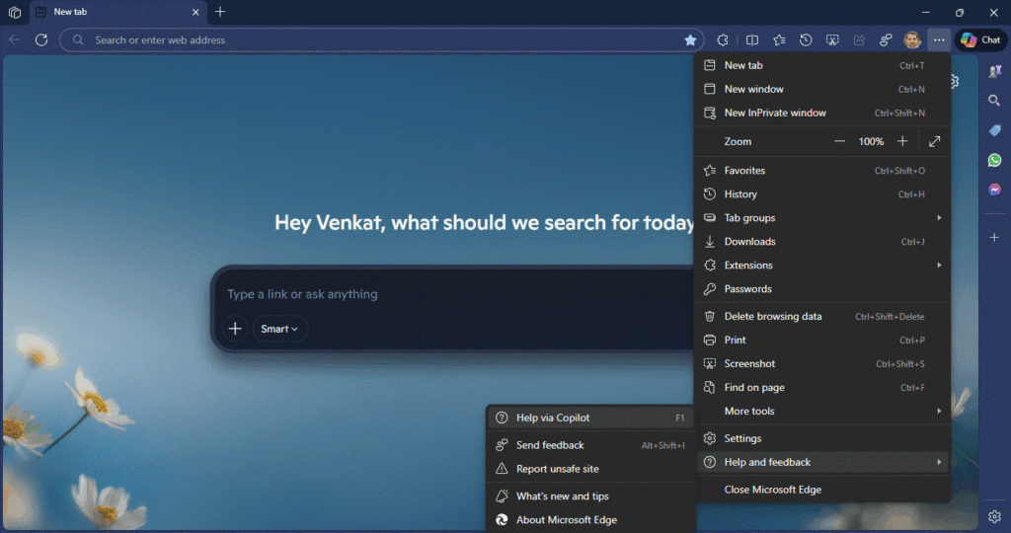Open sidebar Shopping tag icon
The image size is (1011, 533).
[994, 131]
